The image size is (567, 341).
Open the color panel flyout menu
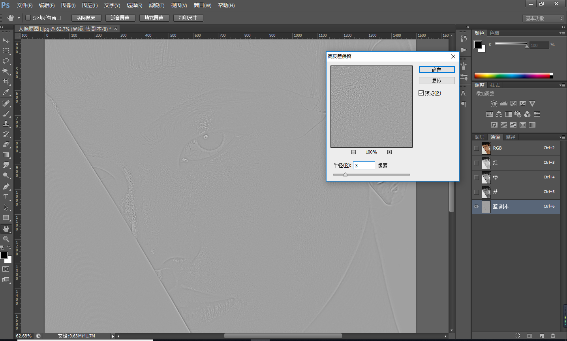coord(562,33)
